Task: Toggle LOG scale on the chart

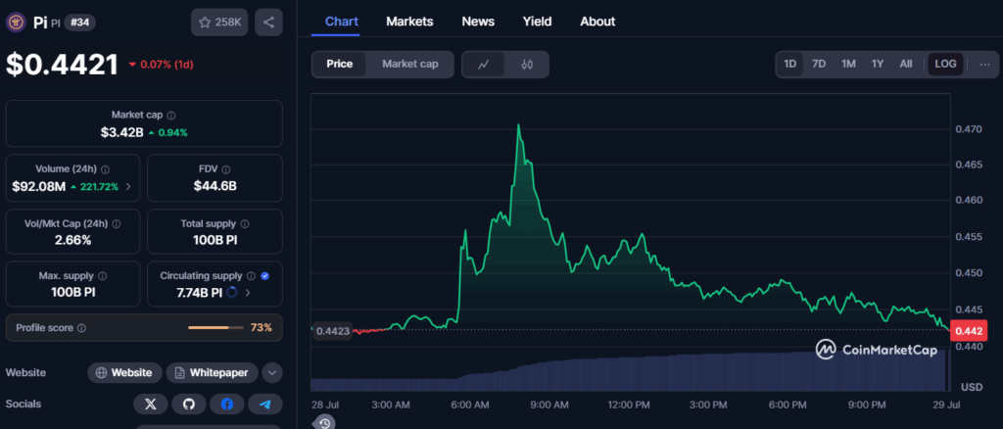Action: 945,64
